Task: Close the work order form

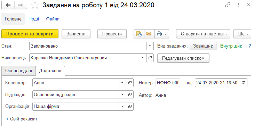Action: (248, 5)
